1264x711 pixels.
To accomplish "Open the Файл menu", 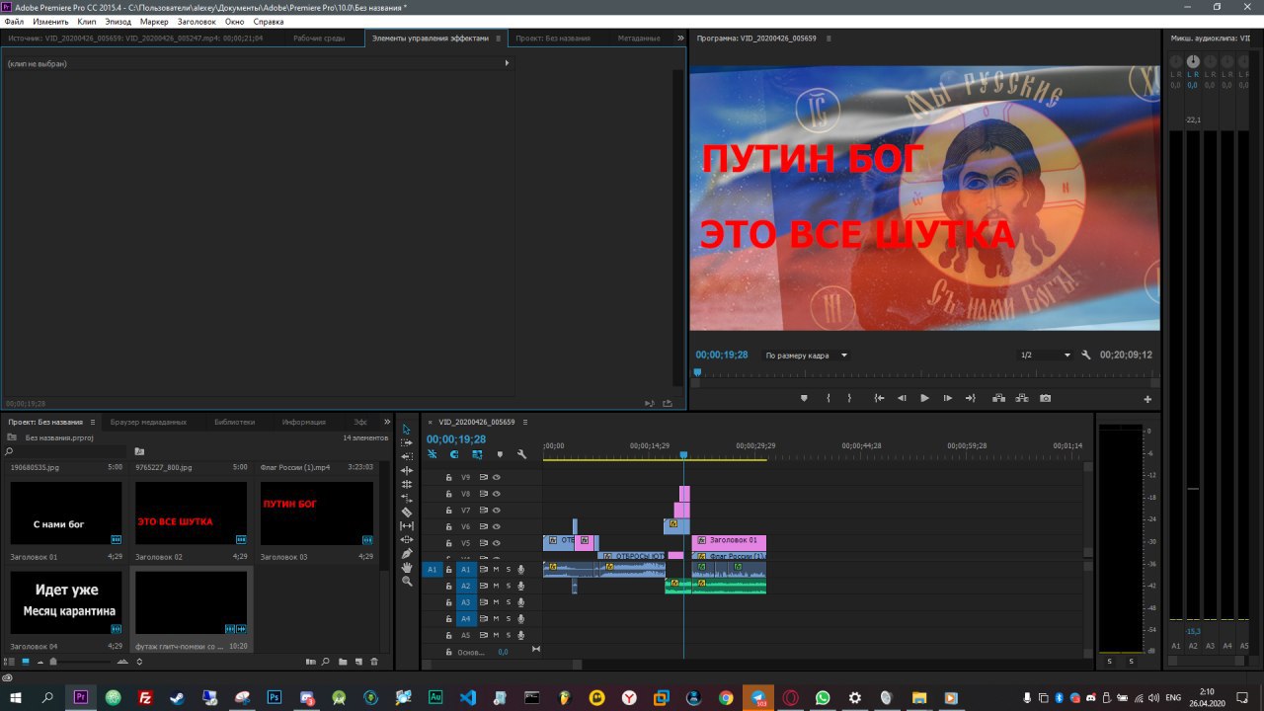I will point(14,21).
